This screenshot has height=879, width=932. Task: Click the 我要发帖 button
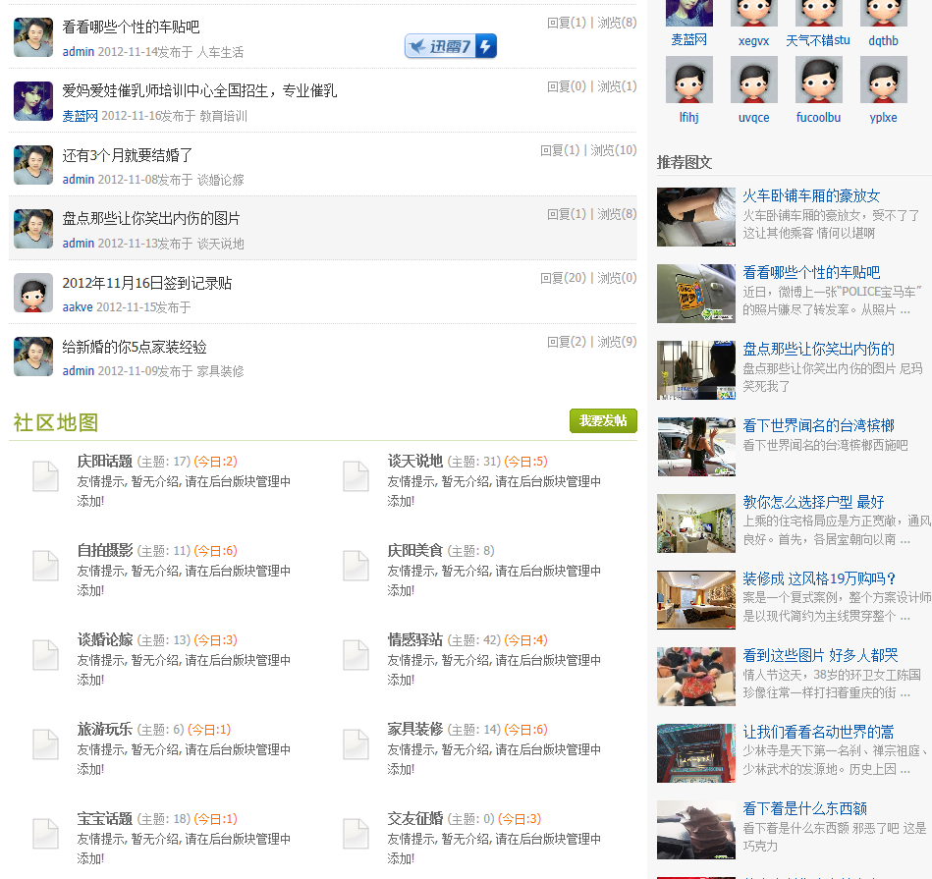click(603, 418)
